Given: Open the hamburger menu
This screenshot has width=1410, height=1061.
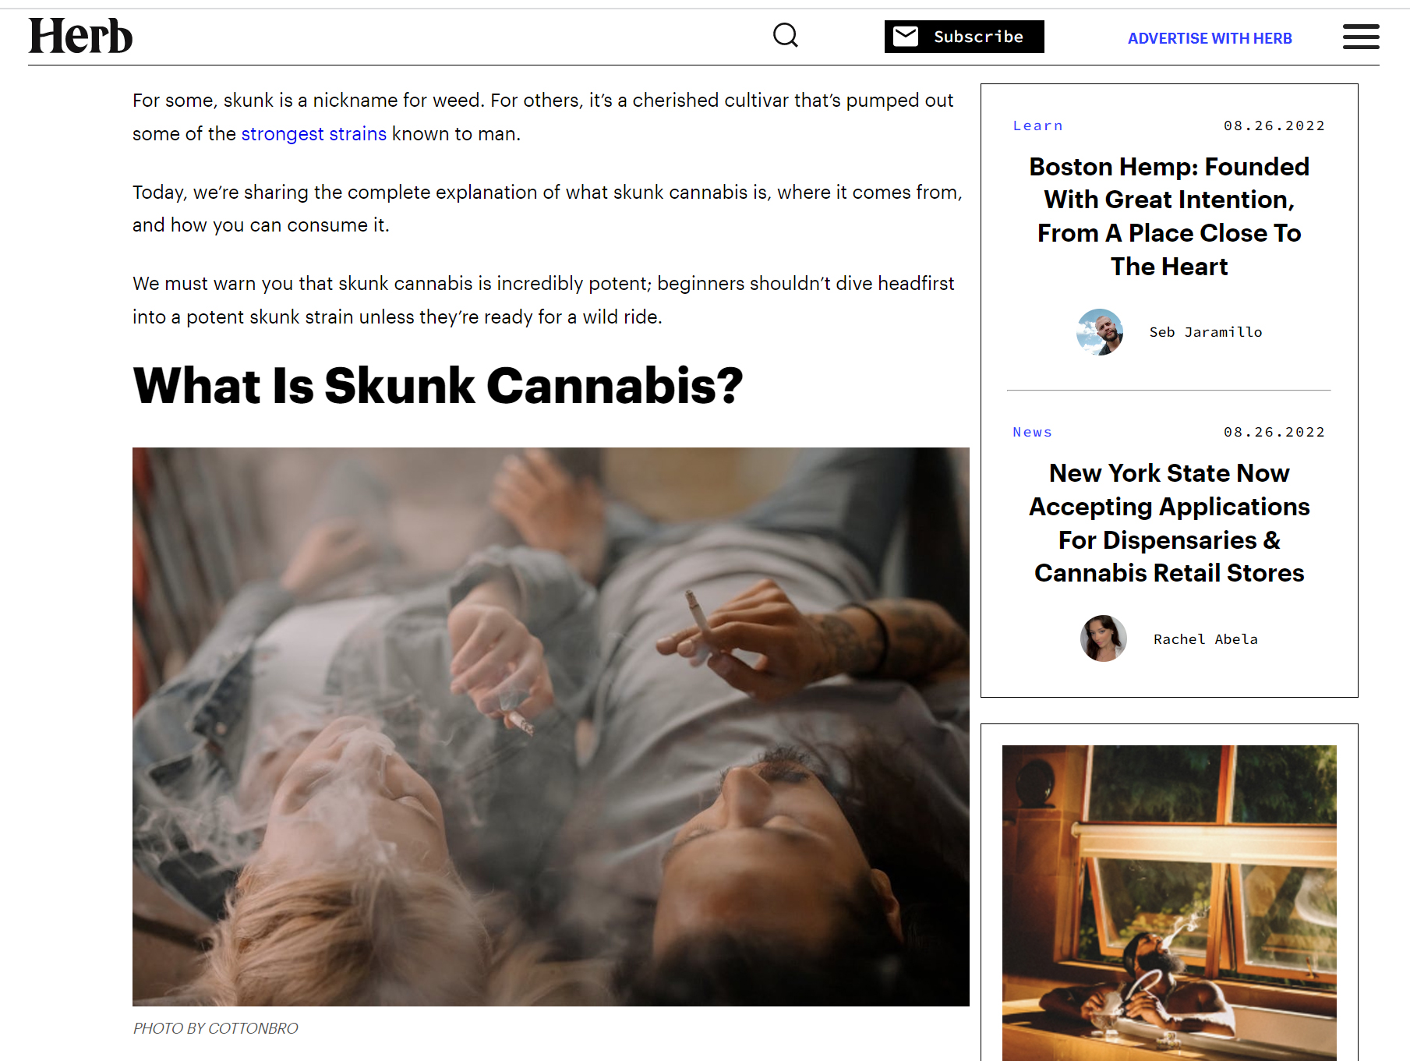Looking at the screenshot, I should point(1361,37).
